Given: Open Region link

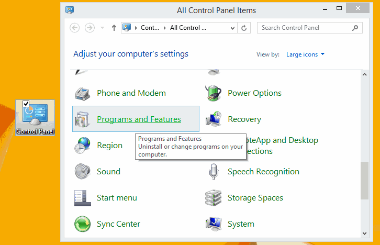Looking at the screenshot, I should [109, 146].
